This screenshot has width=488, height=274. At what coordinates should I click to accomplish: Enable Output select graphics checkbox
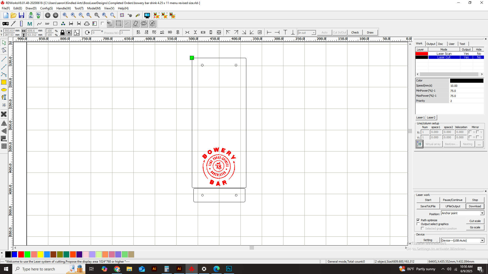[x=418, y=224]
